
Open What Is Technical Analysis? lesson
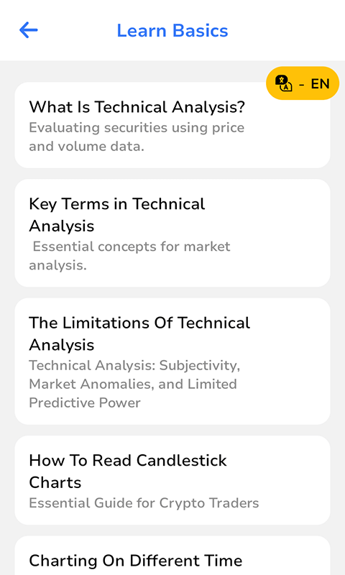[172, 125]
